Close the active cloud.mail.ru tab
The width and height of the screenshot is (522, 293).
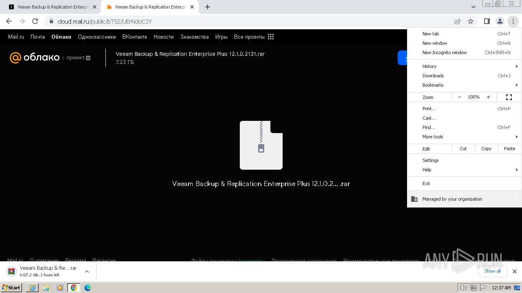coord(192,7)
